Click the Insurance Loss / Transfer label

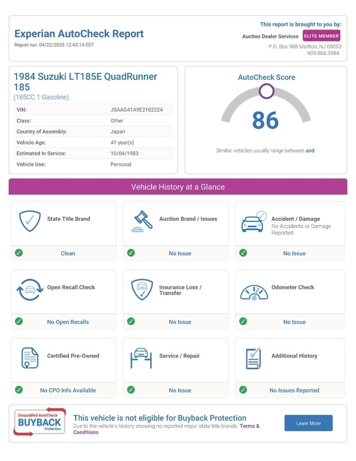180,290
